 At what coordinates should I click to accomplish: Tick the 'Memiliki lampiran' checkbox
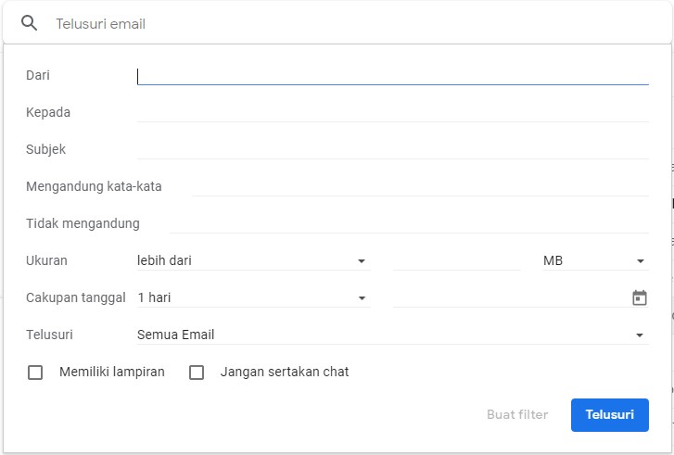(35, 373)
